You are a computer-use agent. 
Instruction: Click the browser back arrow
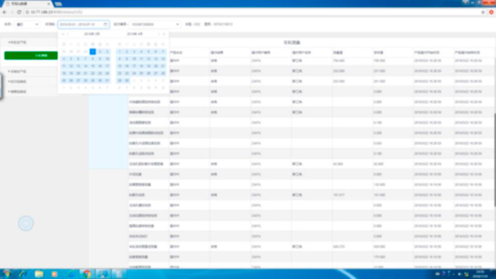pos(5,12)
